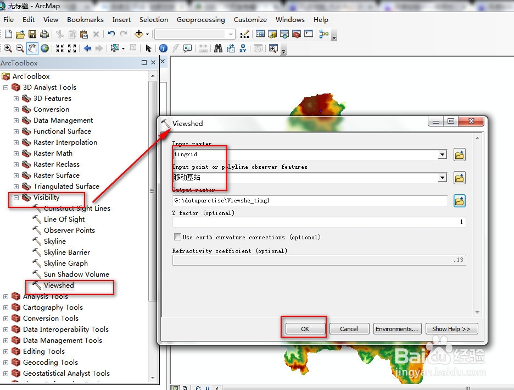Select the Viewshed tool in the tree
The height and width of the screenshot is (390, 514).
[x=59, y=285]
